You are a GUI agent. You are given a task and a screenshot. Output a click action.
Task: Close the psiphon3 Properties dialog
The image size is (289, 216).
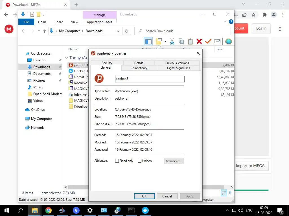pos(198,53)
